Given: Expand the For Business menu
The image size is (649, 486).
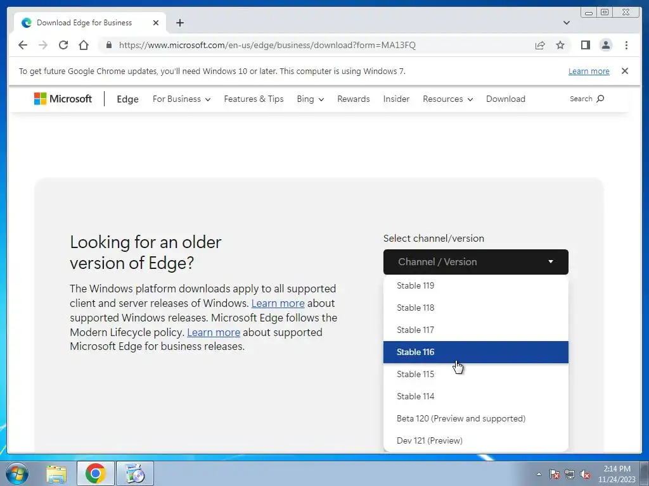Looking at the screenshot, I should (181, 99).
